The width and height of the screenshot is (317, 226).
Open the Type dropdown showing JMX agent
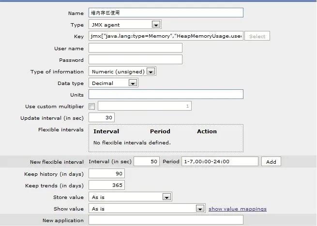125,25
